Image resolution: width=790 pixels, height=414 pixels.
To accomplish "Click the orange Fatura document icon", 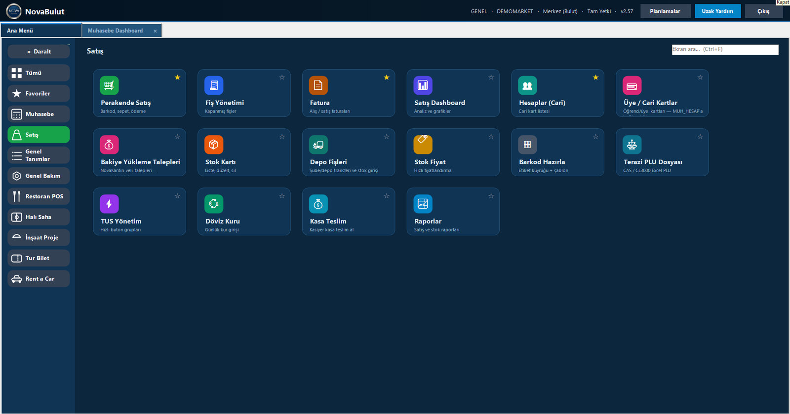I will coord(318,85).
